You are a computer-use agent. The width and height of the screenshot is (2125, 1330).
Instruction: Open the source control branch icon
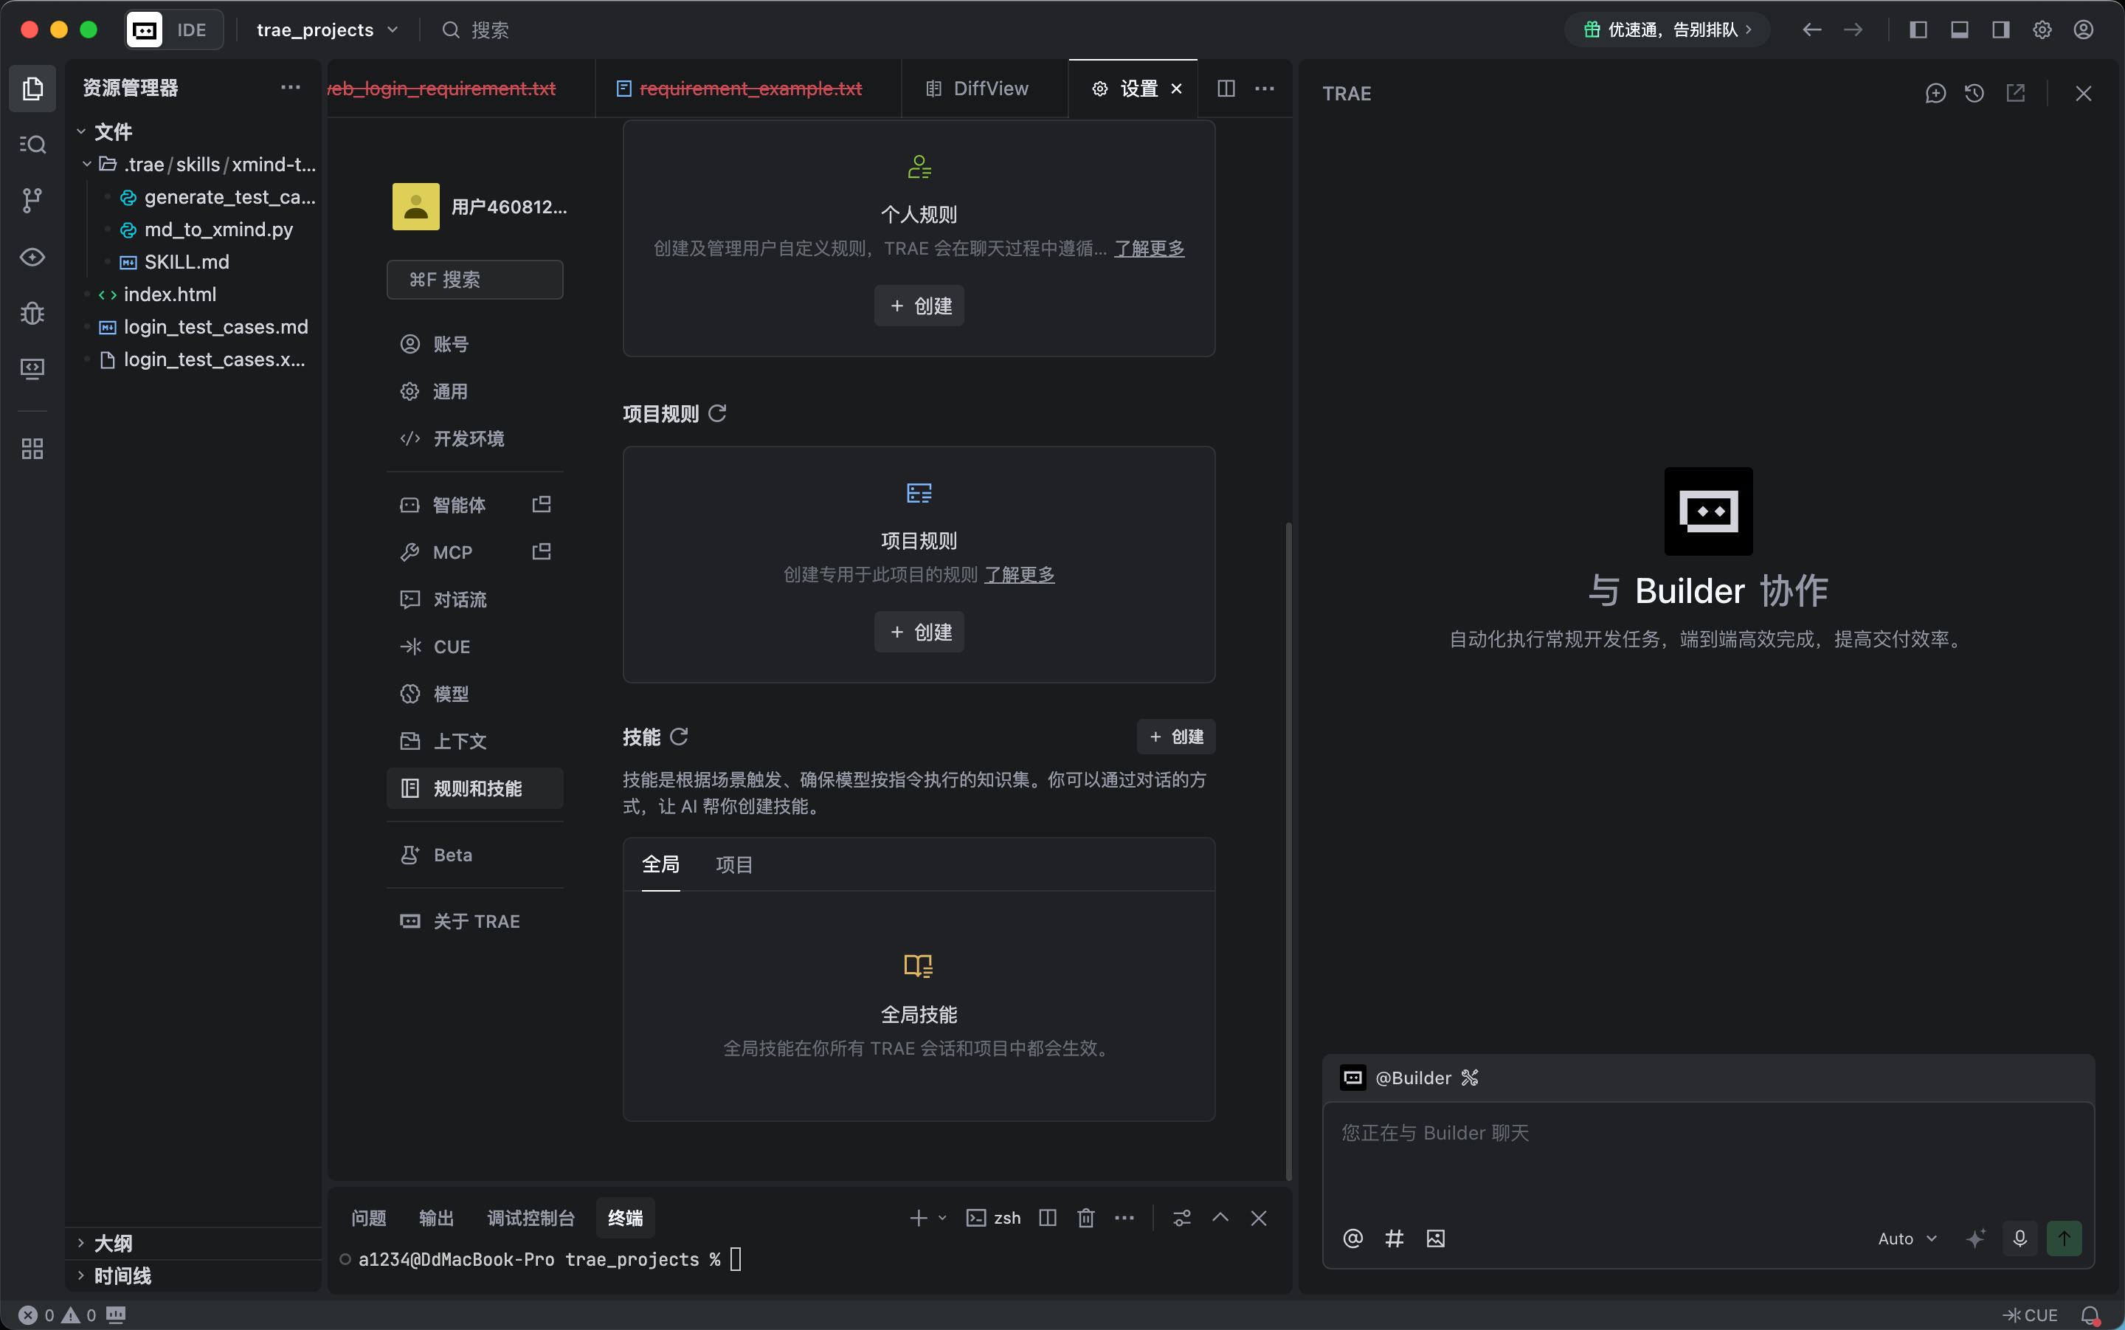pos(32,201)
